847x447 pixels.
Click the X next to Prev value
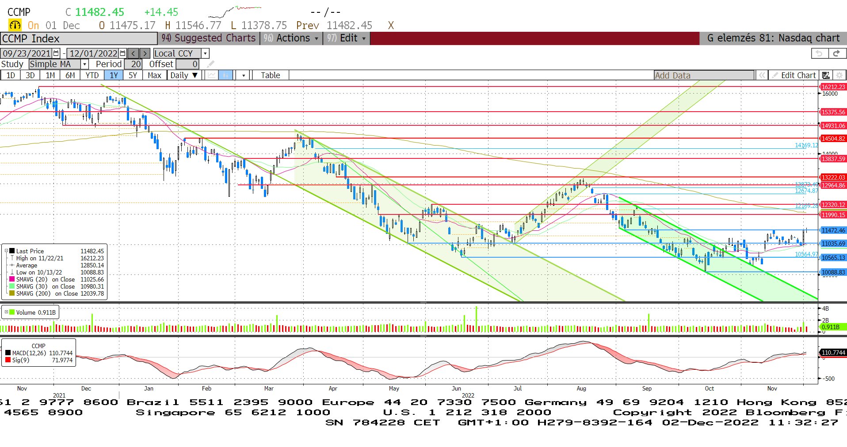click(x=391, y=26)
